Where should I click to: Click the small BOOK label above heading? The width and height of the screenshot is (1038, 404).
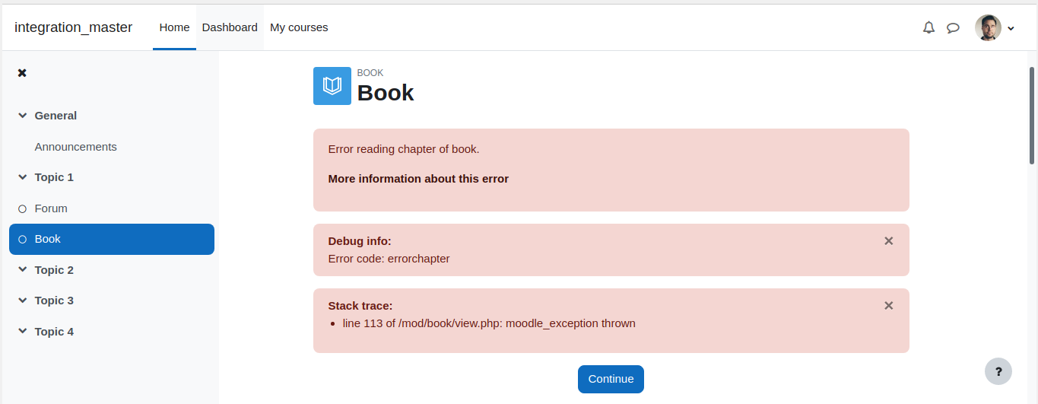click(x=370, y=73)
